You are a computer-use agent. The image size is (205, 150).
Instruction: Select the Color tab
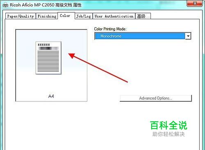pos(66,16)
